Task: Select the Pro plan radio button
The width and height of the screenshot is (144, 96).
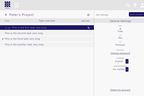Action: (120, 35)
